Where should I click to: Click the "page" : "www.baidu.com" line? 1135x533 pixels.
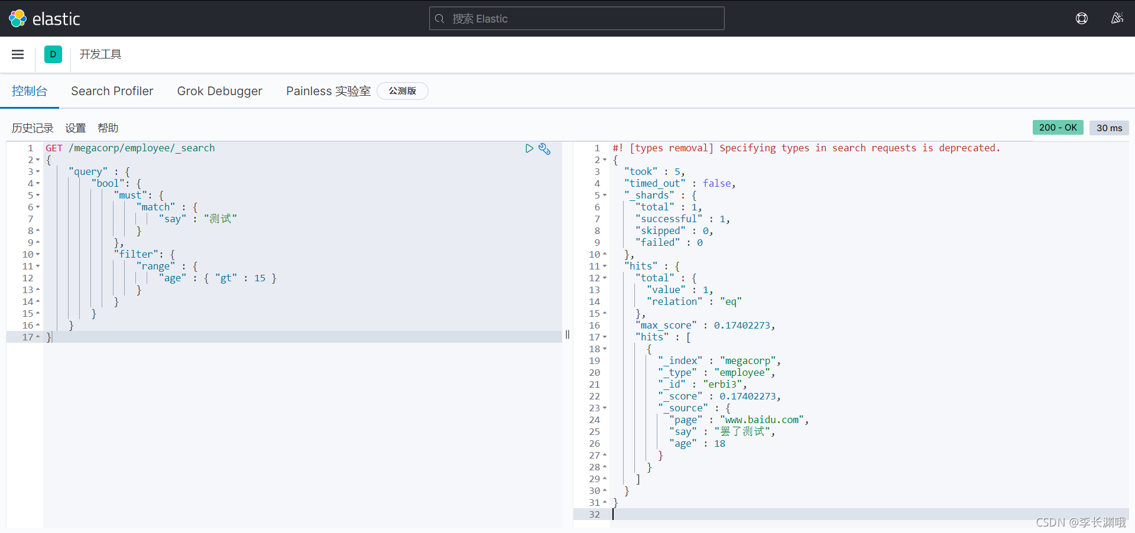[739, 420]
